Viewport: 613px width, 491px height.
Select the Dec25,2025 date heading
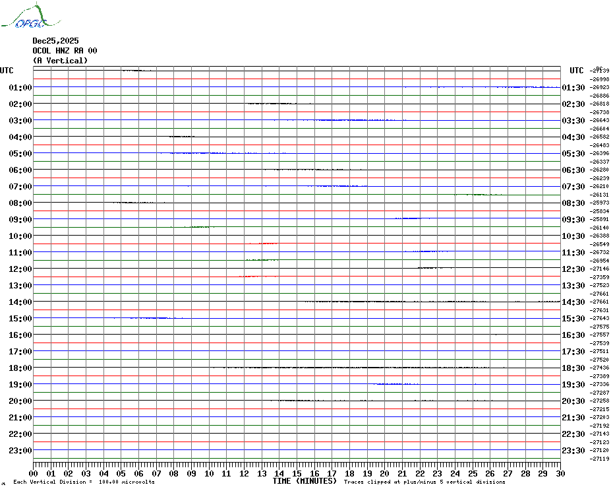click(x=55, y=41)
